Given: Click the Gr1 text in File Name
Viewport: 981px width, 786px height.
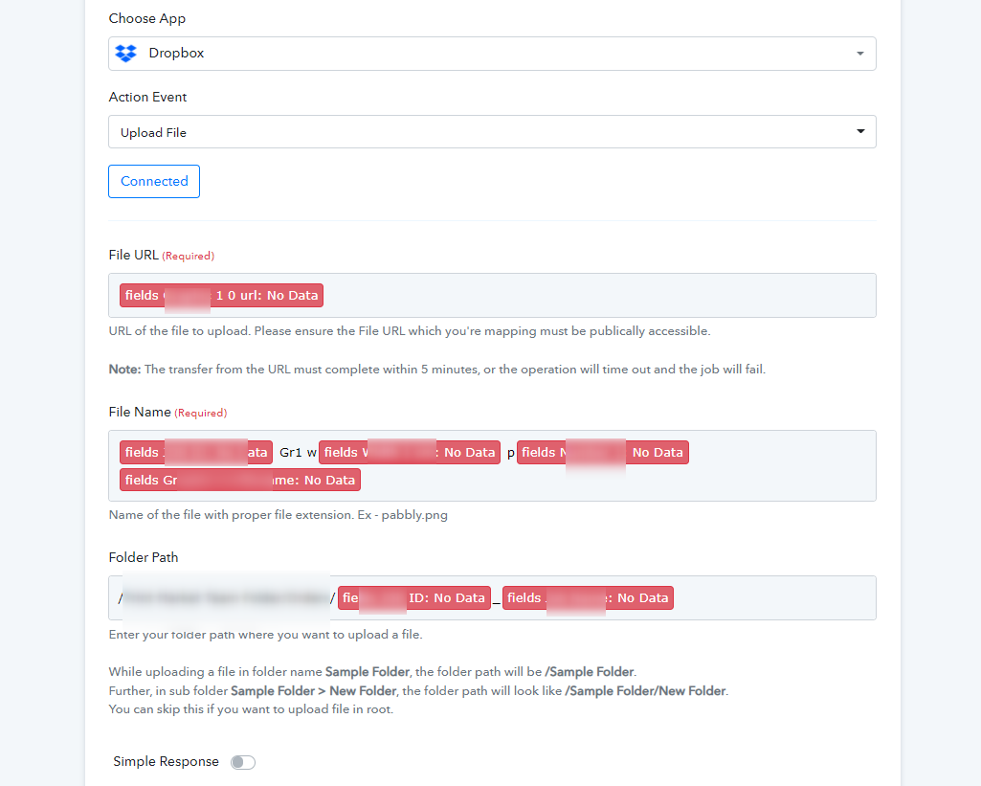Looking at the screenshot, I should pos(290,453).
